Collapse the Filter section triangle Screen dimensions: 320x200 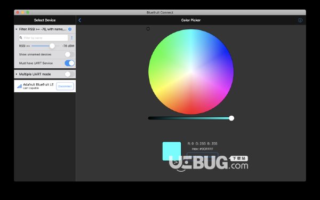pos(17,29)
